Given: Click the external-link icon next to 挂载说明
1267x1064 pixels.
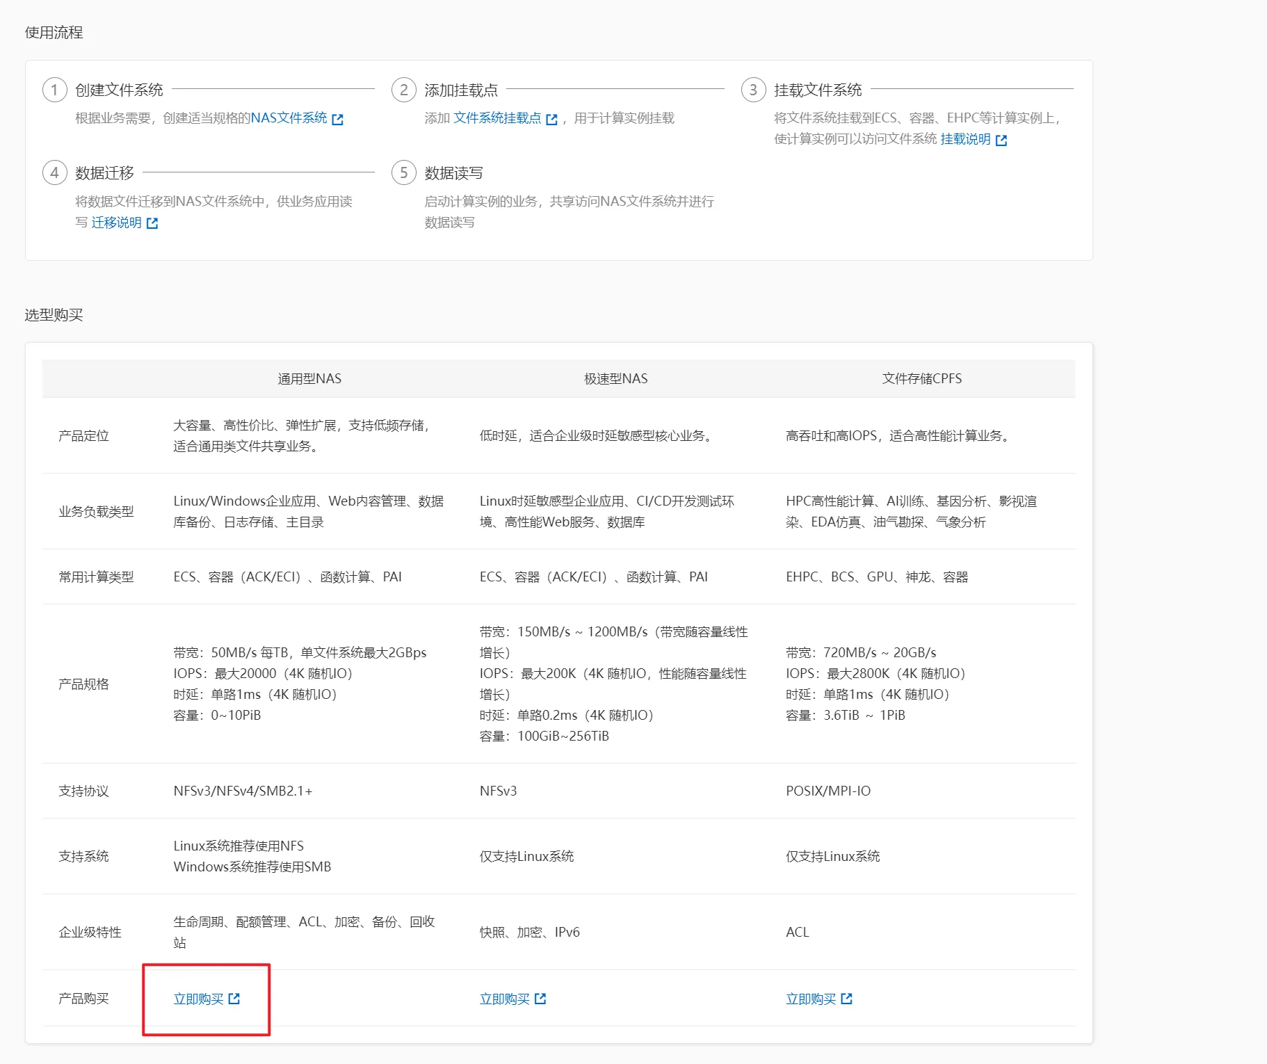Looking at the screenshot, I should 1001,140.
